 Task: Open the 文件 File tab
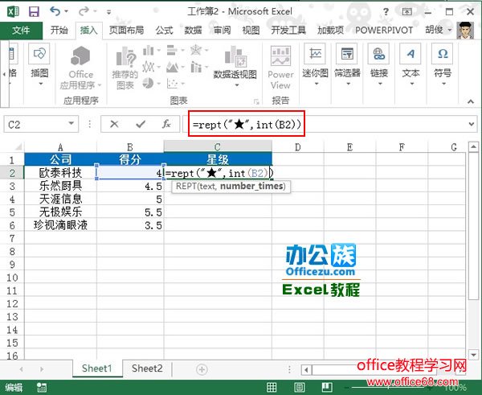coord(21,31)
